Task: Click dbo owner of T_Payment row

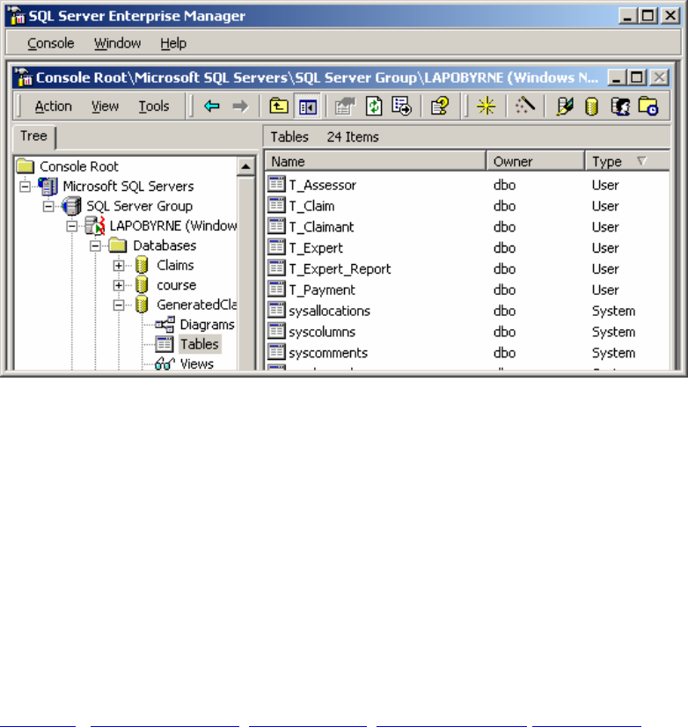Action: 504,290
